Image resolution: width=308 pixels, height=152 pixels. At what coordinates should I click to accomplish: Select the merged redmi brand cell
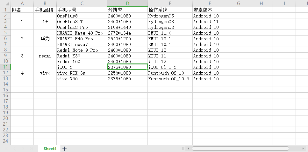[45, 56]
